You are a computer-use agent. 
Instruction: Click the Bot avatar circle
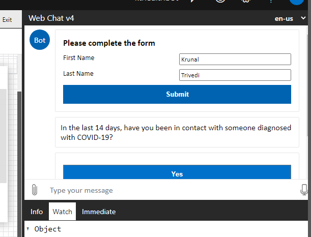pyautogui.click(x=40, y=40)
